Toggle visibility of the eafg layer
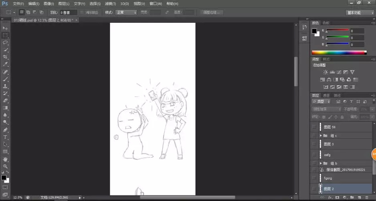The image size is (376, 201). (314, 155)
